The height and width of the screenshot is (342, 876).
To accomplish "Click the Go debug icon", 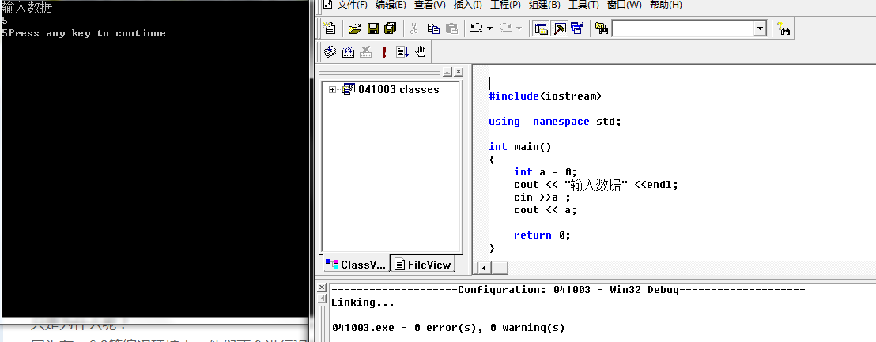I will tap(402, 52).
